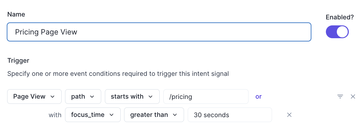Expand the starts with operator dropdown
The width and height of the screenshot is (364, 134).
132,97
